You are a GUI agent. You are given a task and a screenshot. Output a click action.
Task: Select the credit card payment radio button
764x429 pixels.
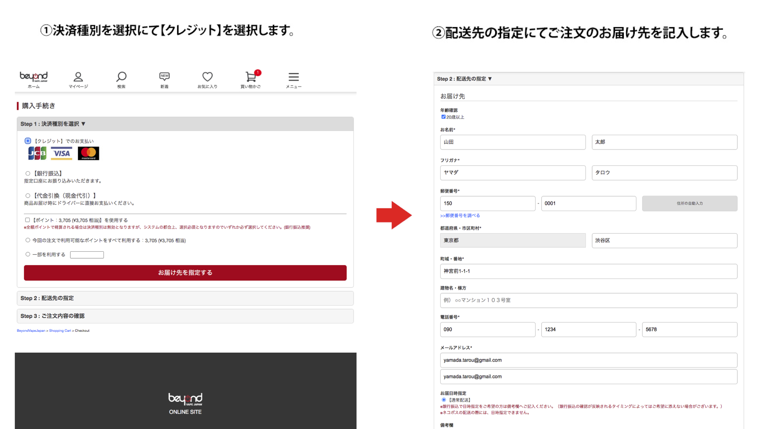pyautogui.click(x=28, y=141)
